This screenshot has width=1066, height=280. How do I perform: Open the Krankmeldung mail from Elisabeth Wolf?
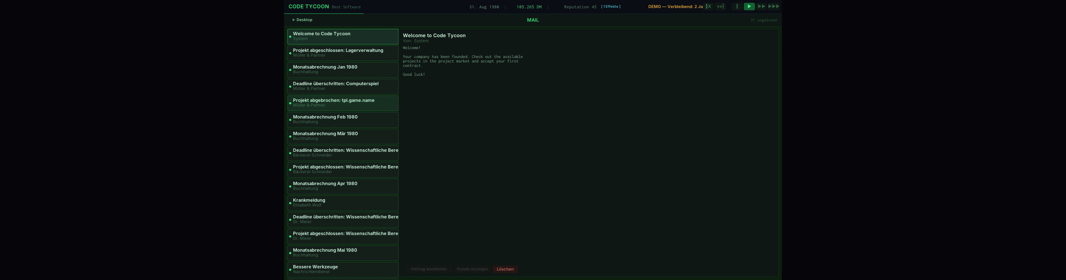(x=343, y=203)
